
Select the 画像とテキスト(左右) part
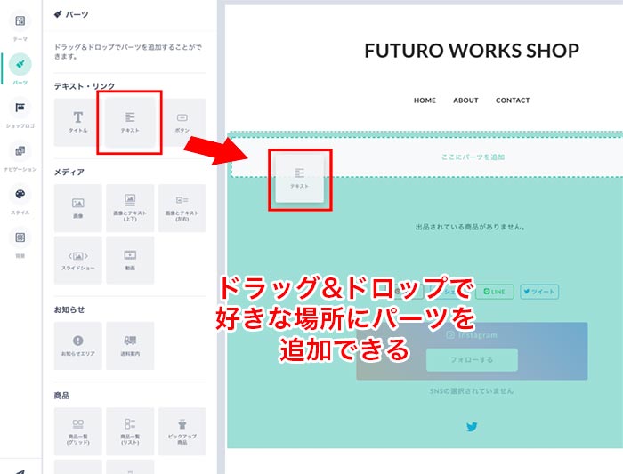(x=182, y=207)
